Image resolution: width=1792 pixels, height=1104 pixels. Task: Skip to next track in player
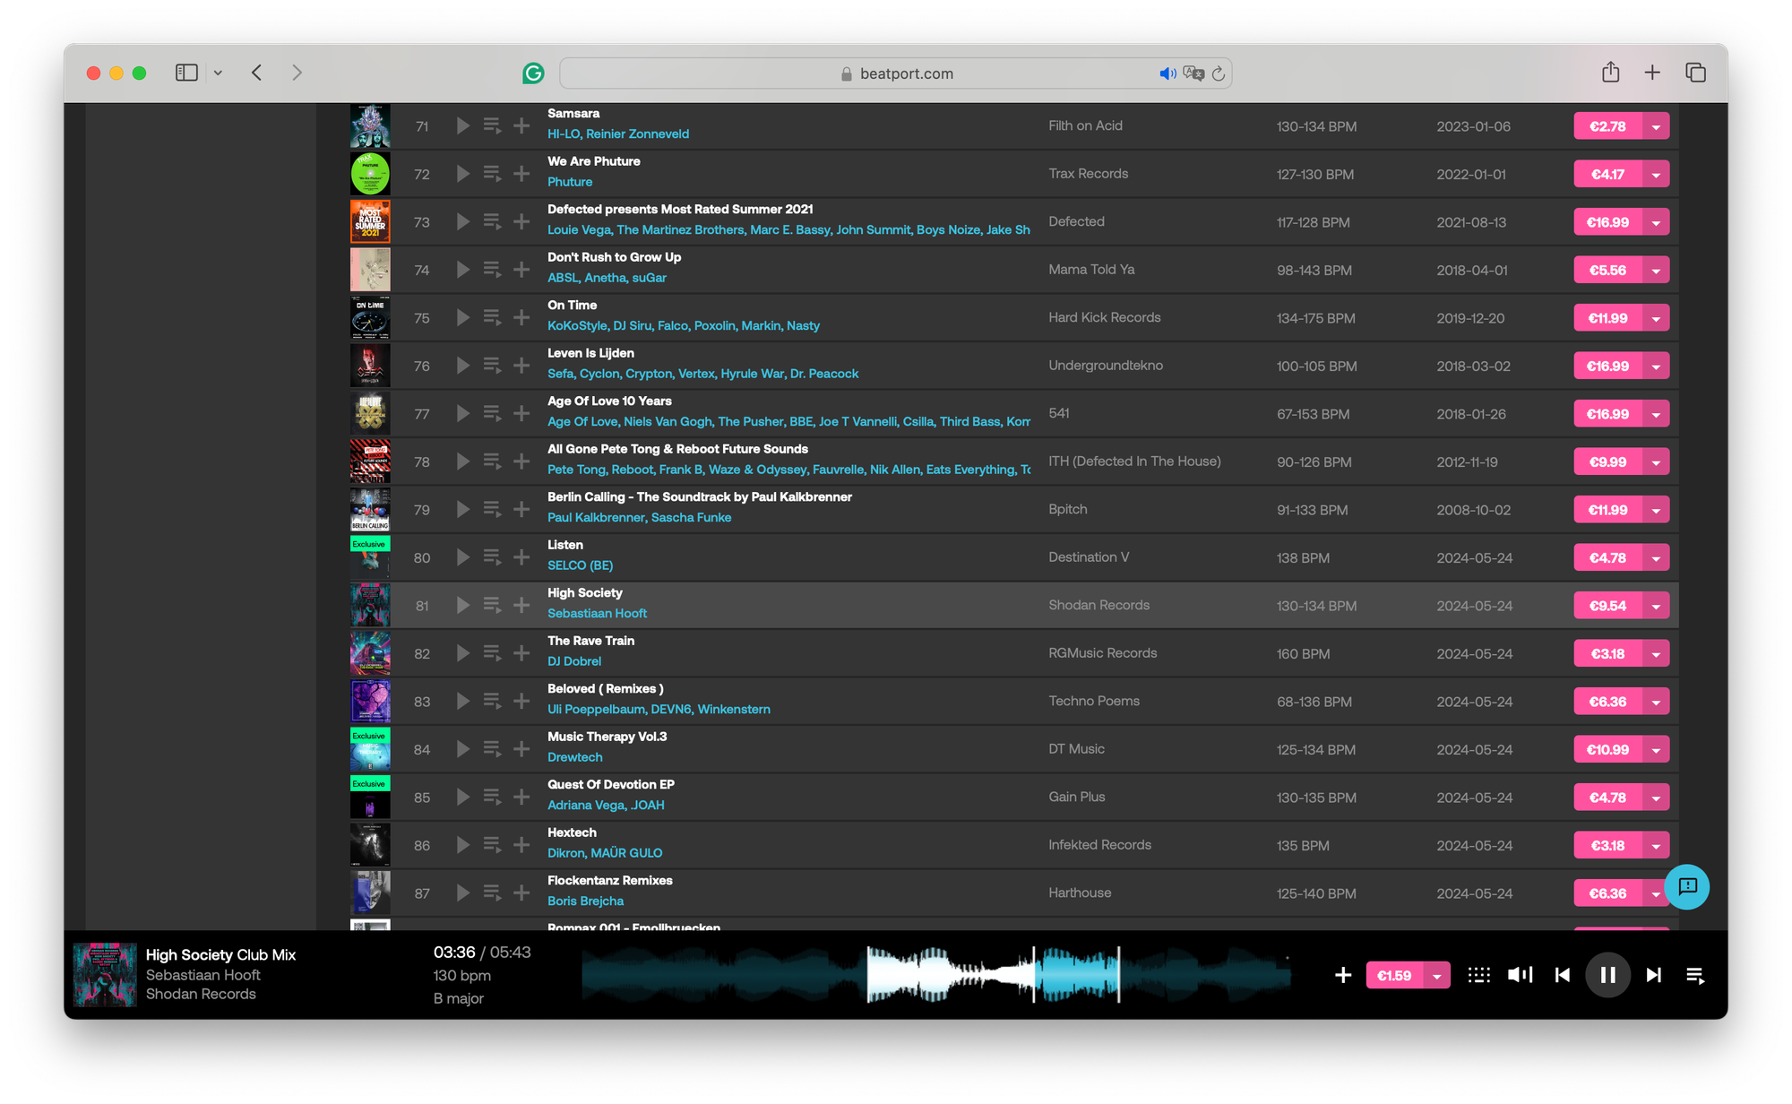[1653, 975]
